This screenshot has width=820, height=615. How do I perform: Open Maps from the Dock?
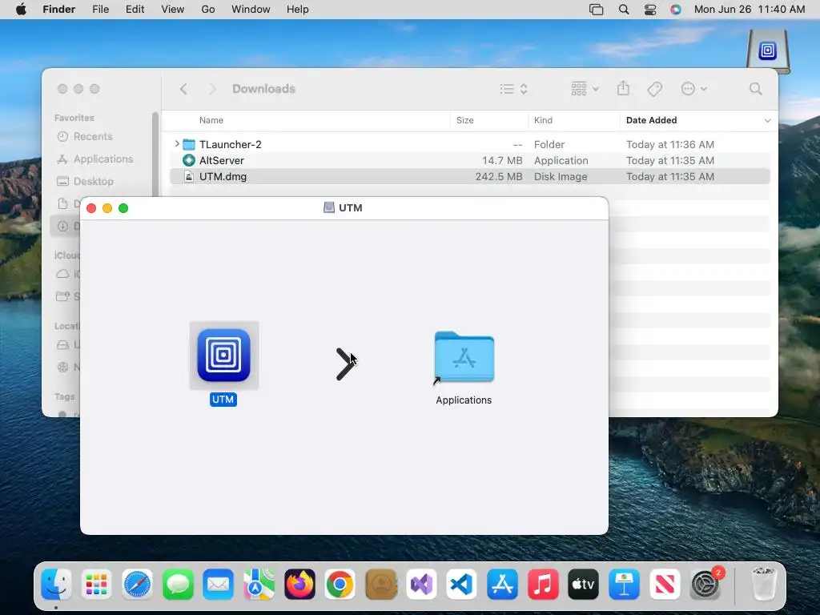point(259,584)
